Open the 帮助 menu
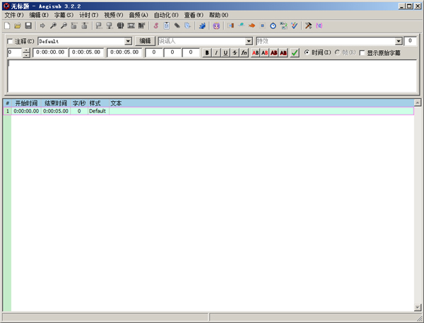The height and width of the screenshot is (323, 424). [x=218, y=15]
